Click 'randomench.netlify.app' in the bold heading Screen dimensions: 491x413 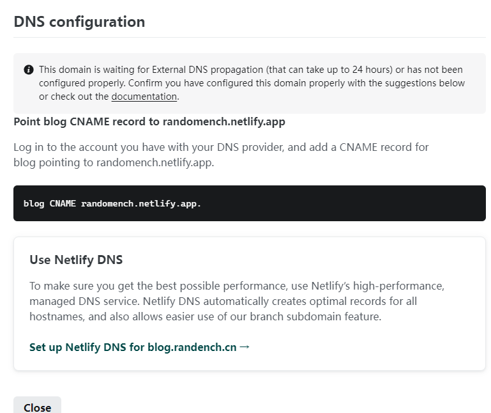pos(223,121)
